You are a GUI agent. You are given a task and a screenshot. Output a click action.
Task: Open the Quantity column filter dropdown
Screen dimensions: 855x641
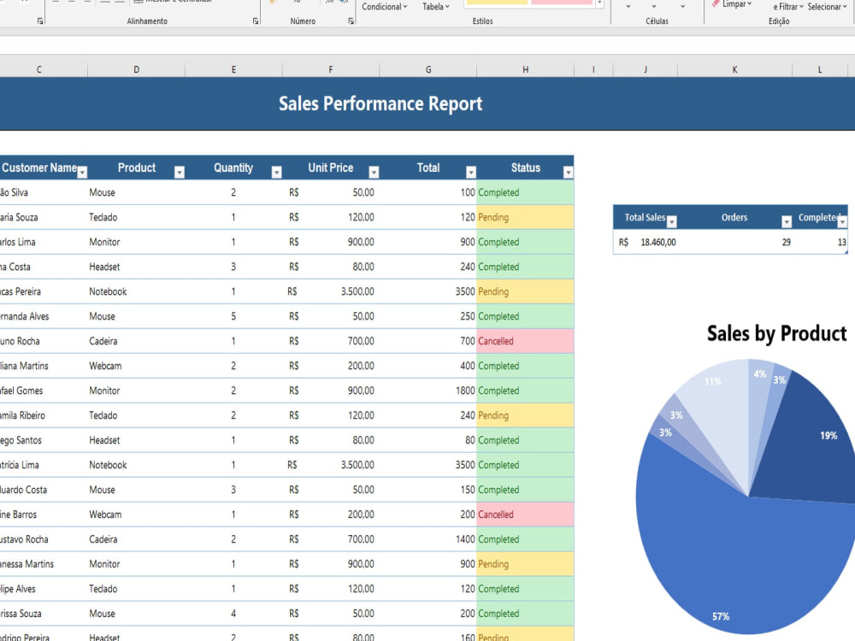click(276, 173)
